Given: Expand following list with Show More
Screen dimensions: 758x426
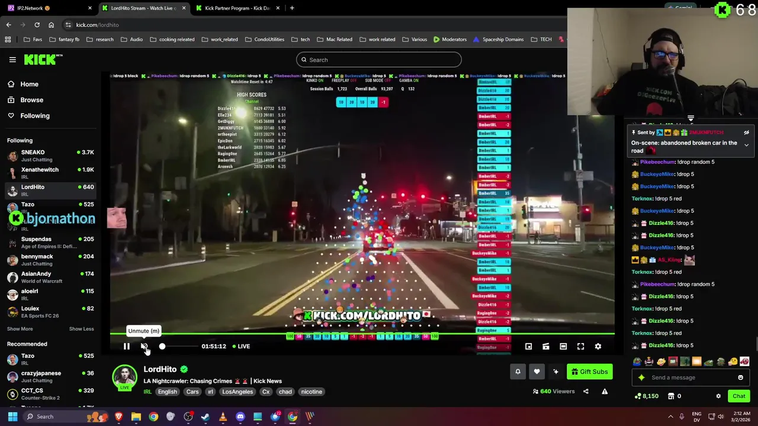Looking at the screenshot, I should point(20,329).
